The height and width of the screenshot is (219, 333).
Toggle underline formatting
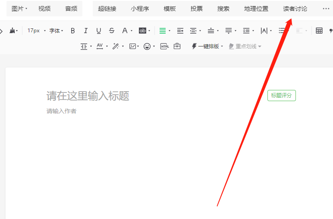click(x=99, y=31)
